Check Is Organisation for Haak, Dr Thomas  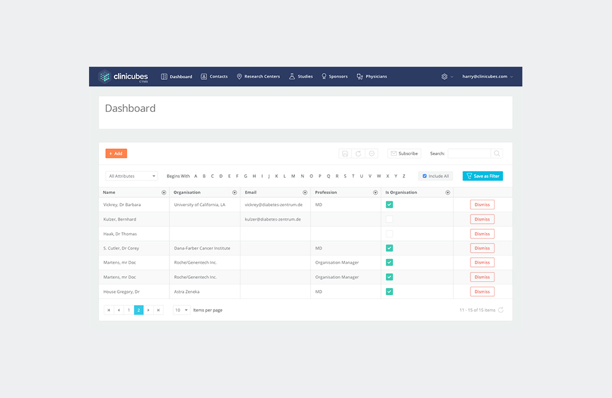389,234
